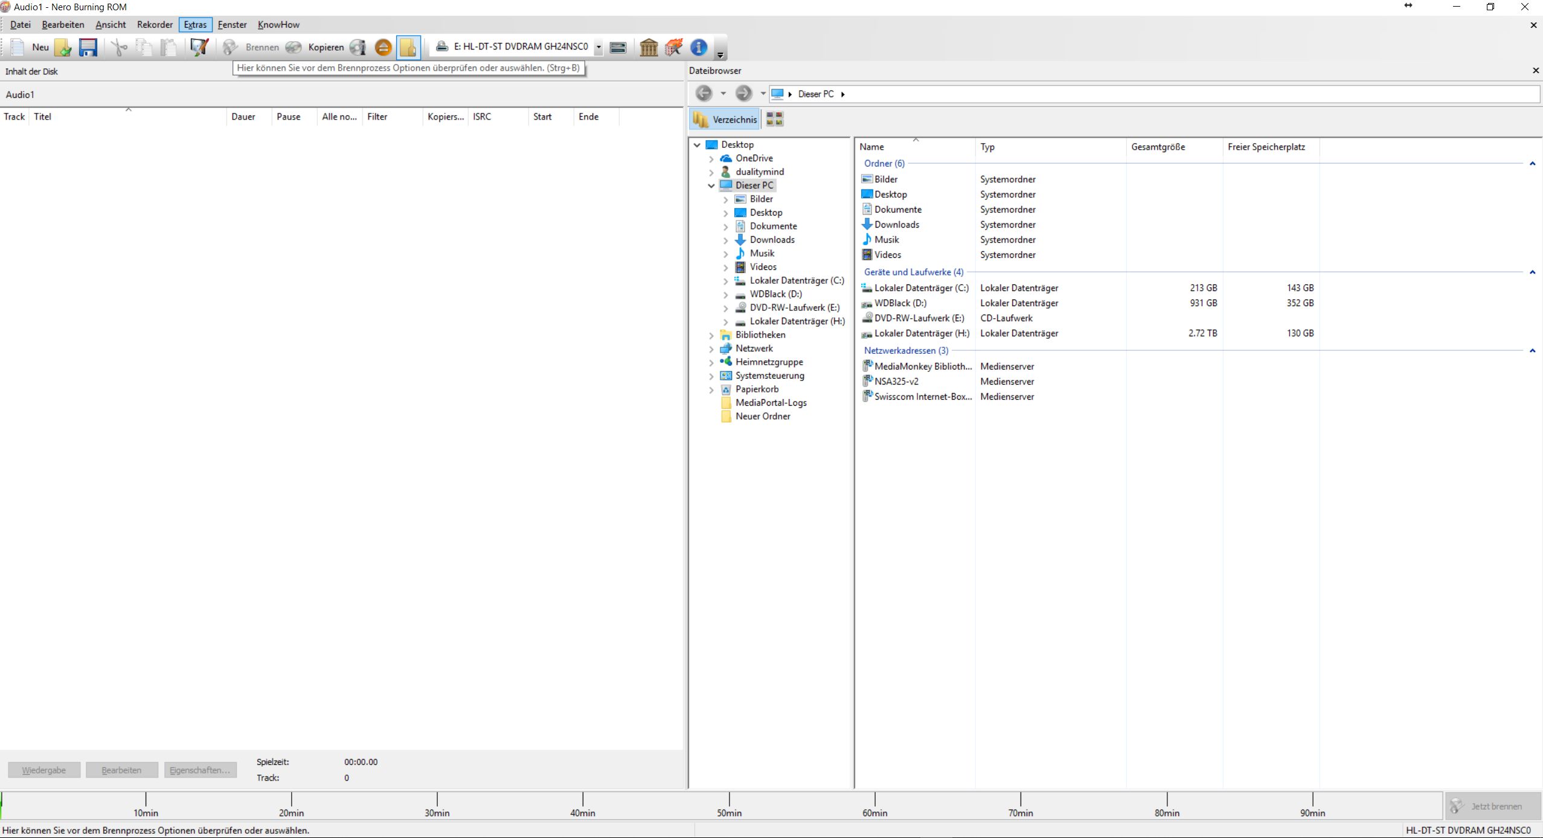Open the recorder drive selection dropdown
This screenshot has width=1543, height=838.
click(598, 47)
